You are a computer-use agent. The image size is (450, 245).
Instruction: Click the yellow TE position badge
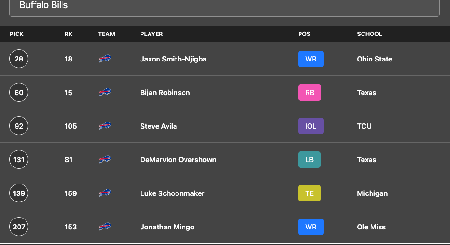click(309, 193)
